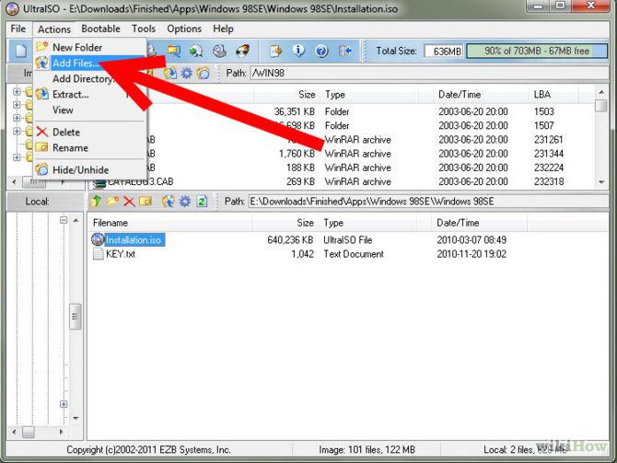This screenshot has height=463, width=617.
Task: Expand the third image tree folder node
Action: [x=17, y=118]
